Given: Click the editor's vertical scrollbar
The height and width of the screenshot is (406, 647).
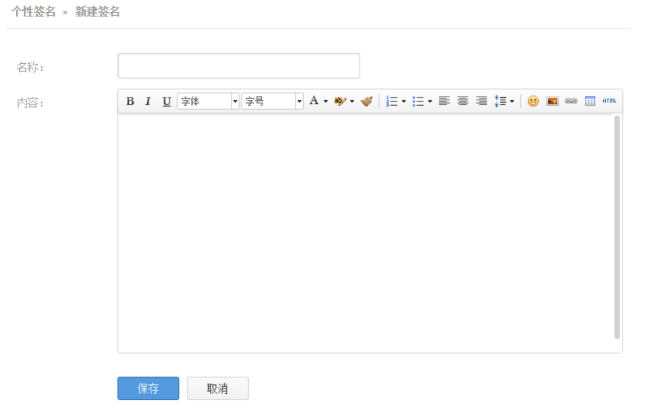Looking at the screenshot, I should coord(617,227).
